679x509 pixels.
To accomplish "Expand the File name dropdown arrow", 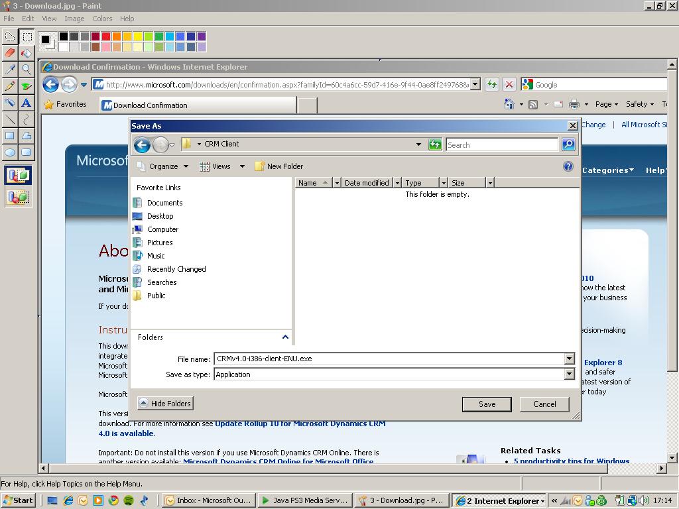I will (570, 359).
